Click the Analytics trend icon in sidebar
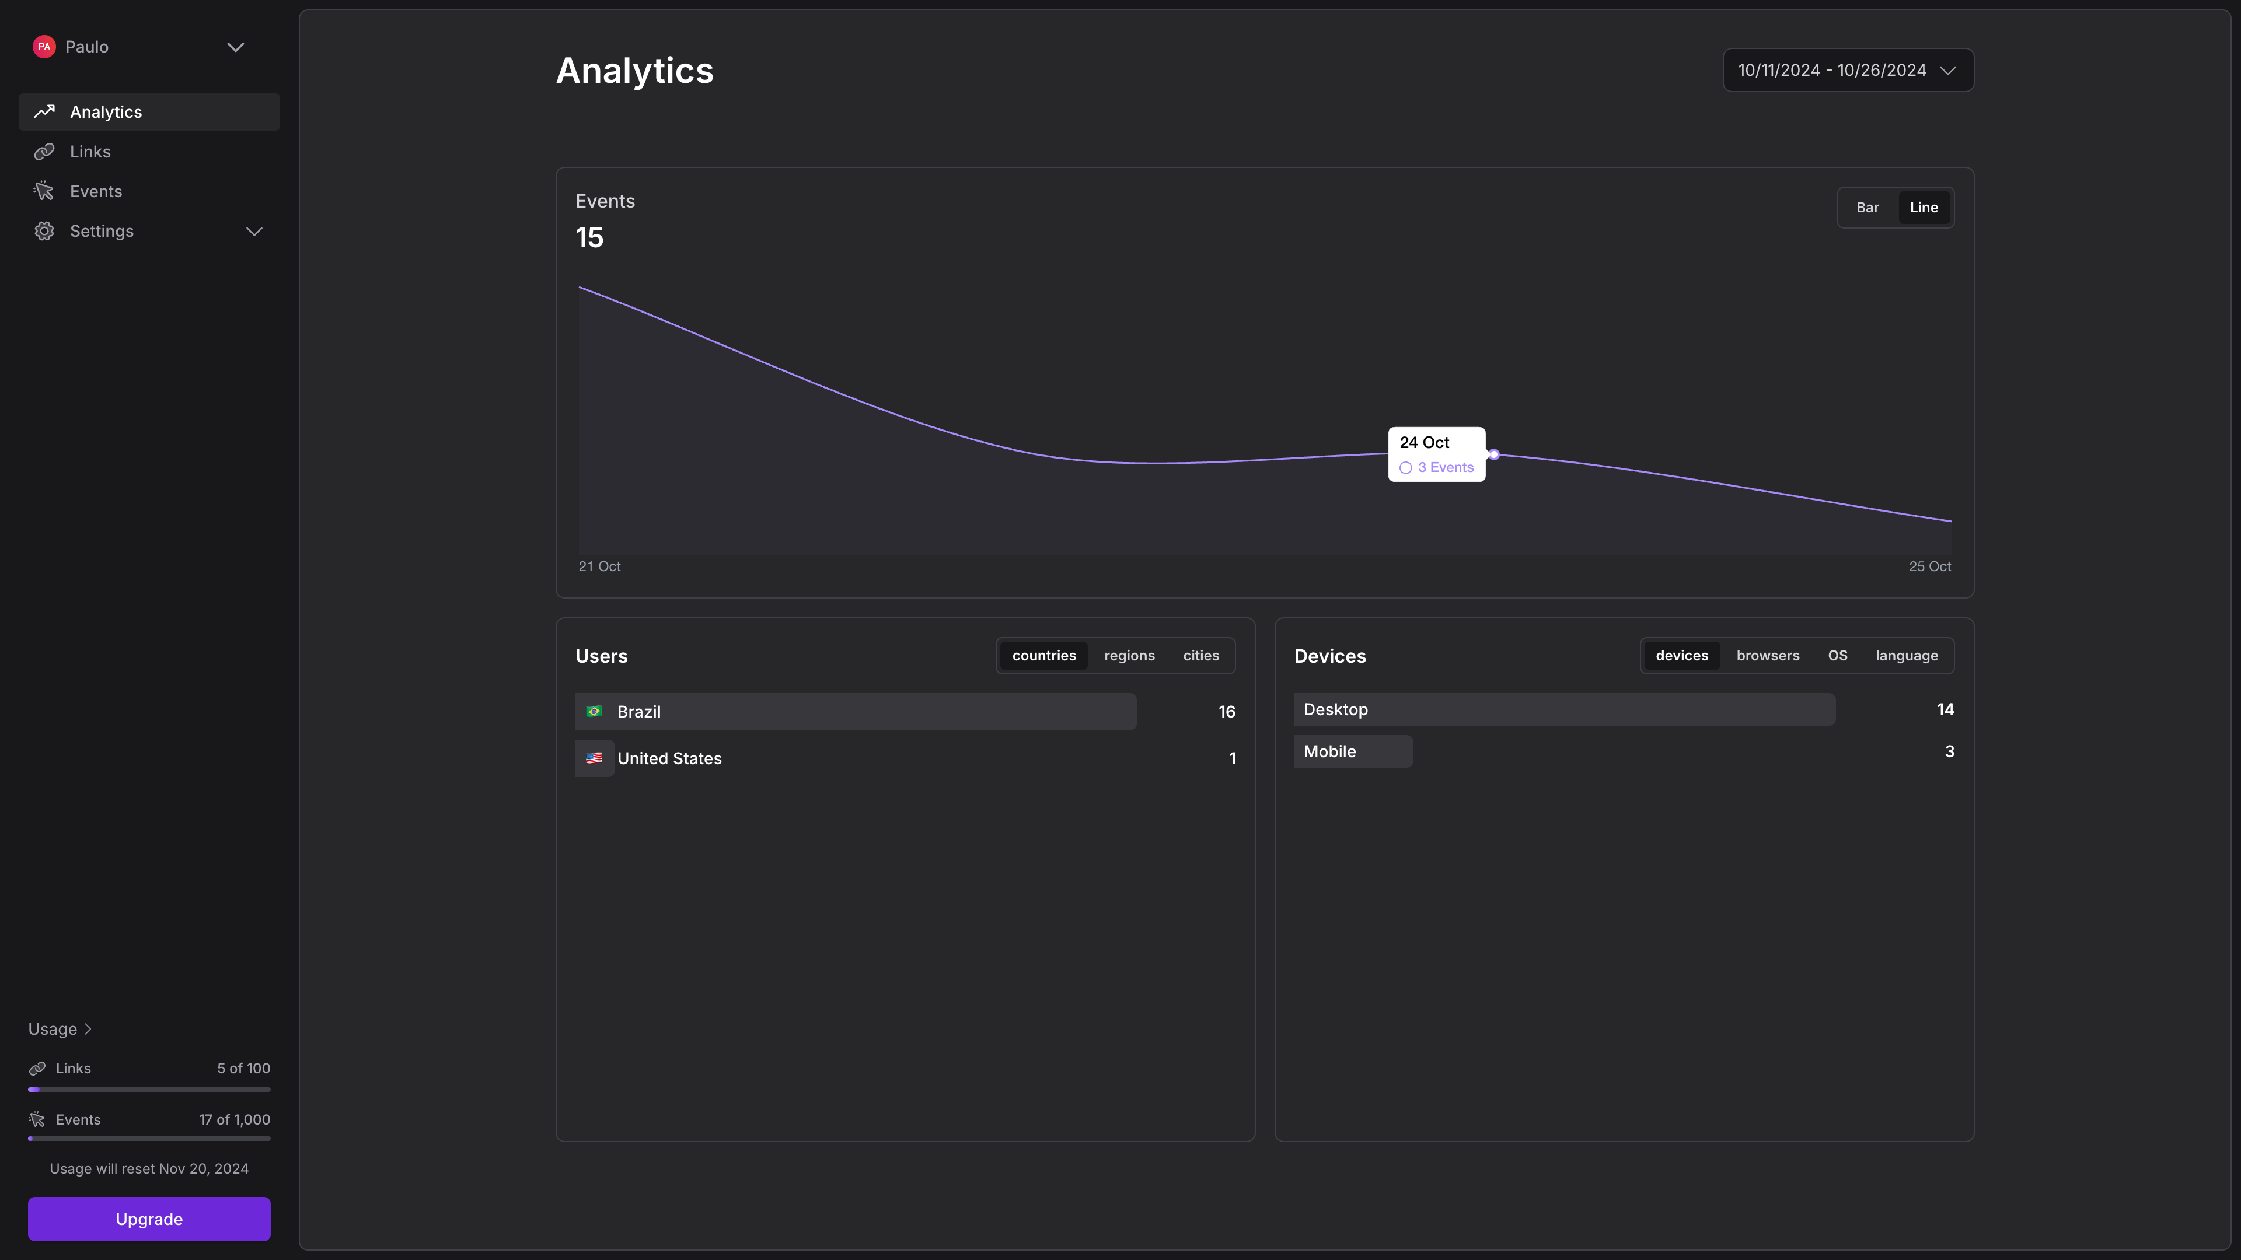The width and height of the screenshot is (2241, 1260). (44, 111)
